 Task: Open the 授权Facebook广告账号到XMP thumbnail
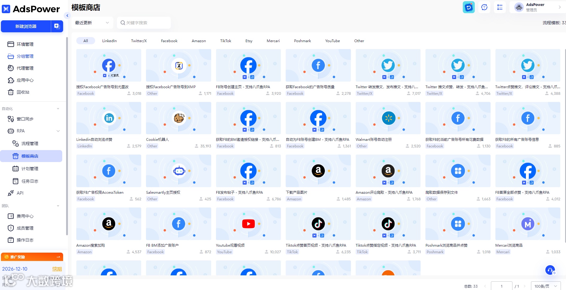[x=179, y=65]
